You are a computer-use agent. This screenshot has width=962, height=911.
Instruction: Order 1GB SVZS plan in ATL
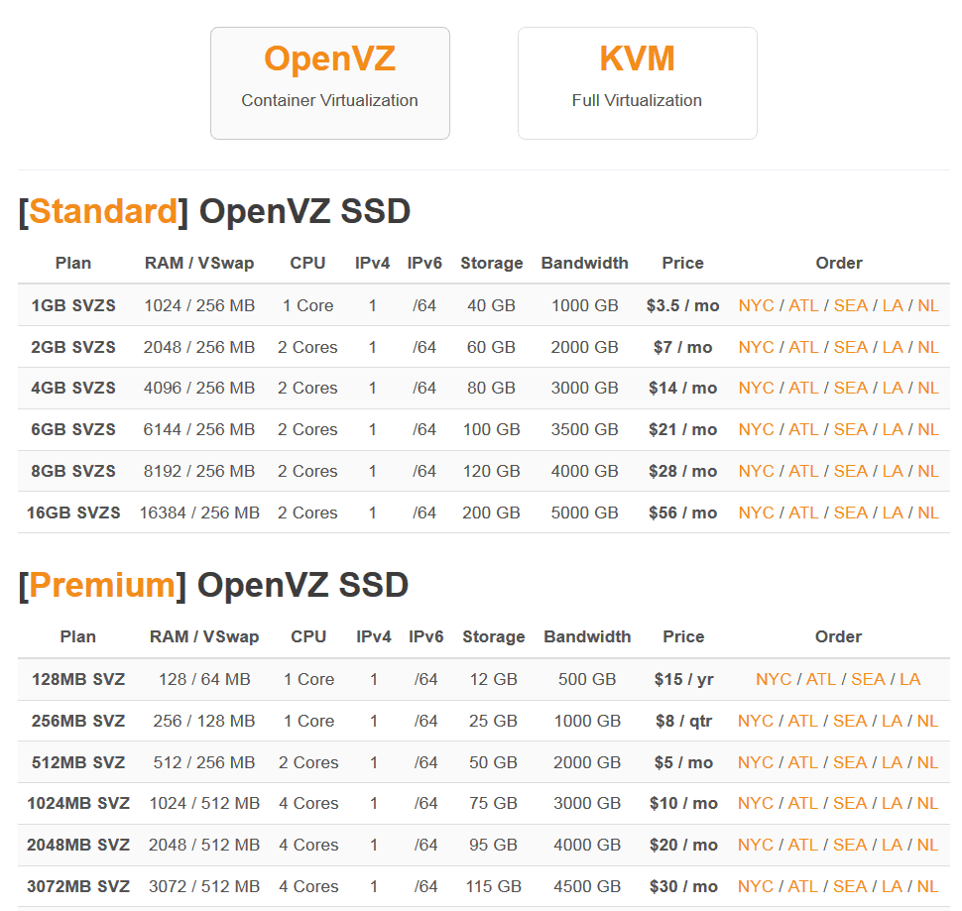pyautogui.click(x=803, y=305)
